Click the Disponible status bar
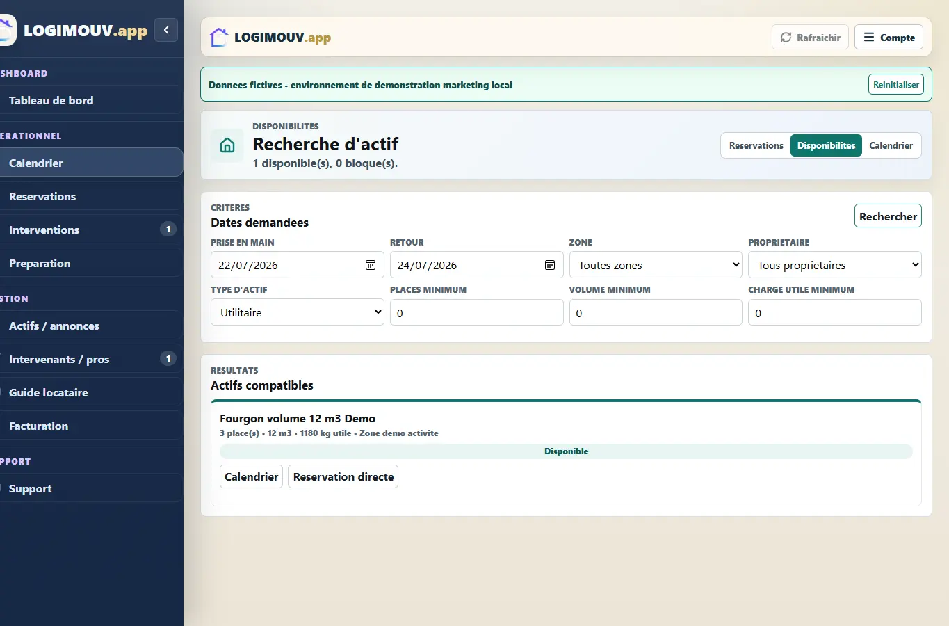The image size is (949, 626). click(566, 451)
